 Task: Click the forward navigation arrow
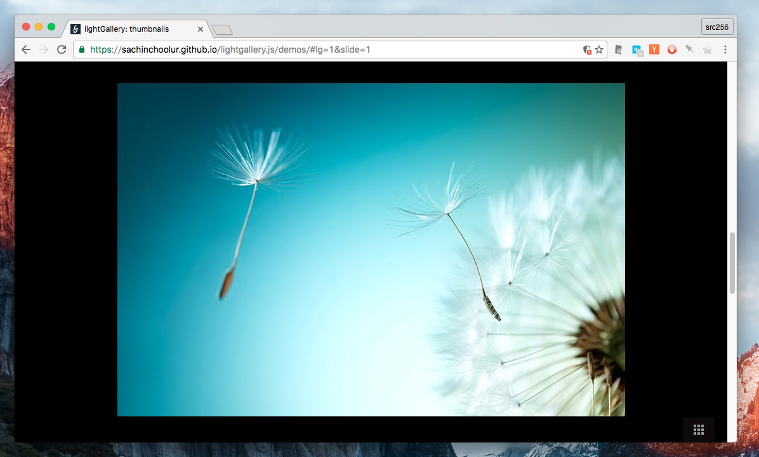pos(44,50)
